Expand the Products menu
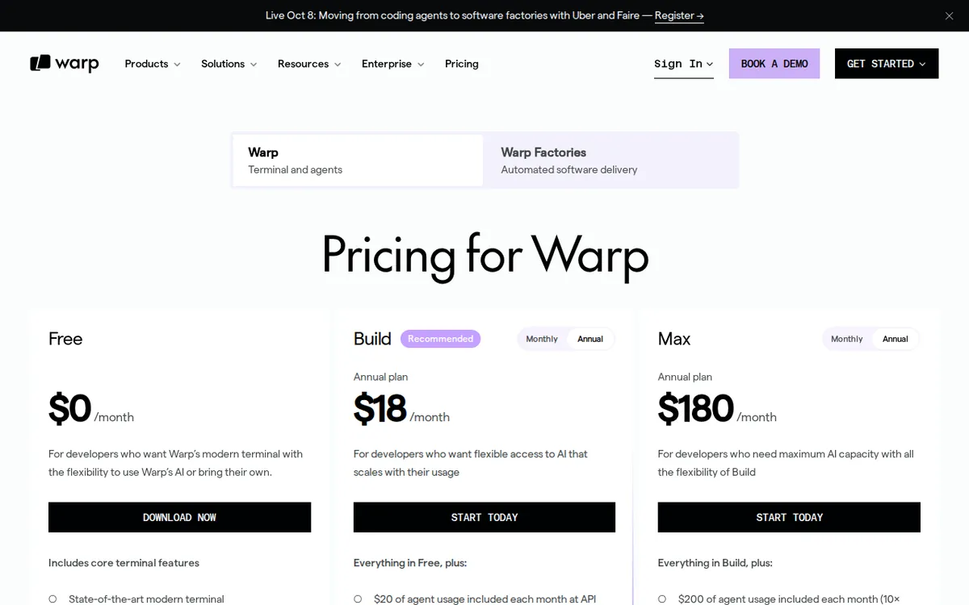 [153, 64]
